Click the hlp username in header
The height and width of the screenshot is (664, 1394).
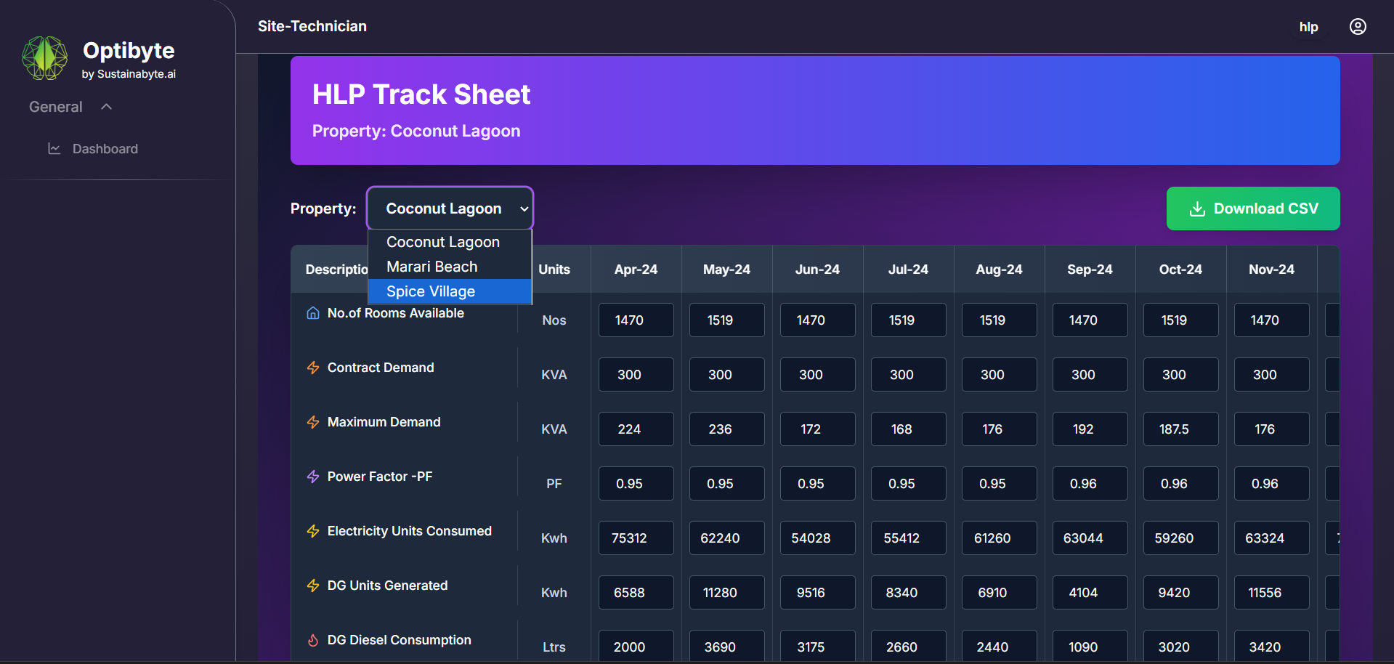tap(1308, 27)
